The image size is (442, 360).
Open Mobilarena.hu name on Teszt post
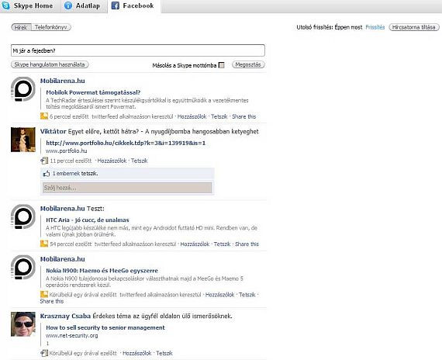pos(62,209)
